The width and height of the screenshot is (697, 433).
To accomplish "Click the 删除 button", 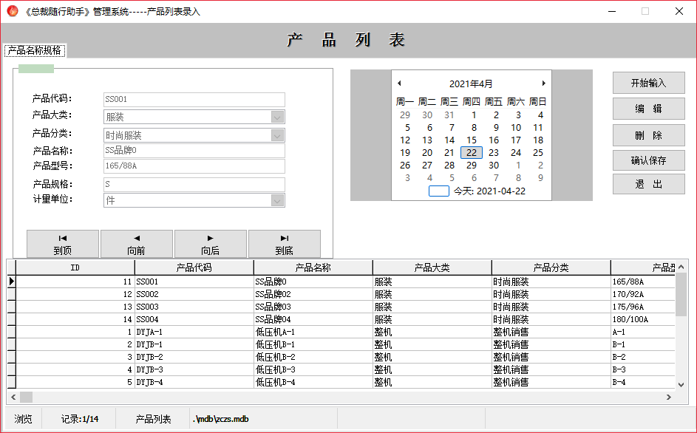I will pyautogui.click(x=648, y=135).
